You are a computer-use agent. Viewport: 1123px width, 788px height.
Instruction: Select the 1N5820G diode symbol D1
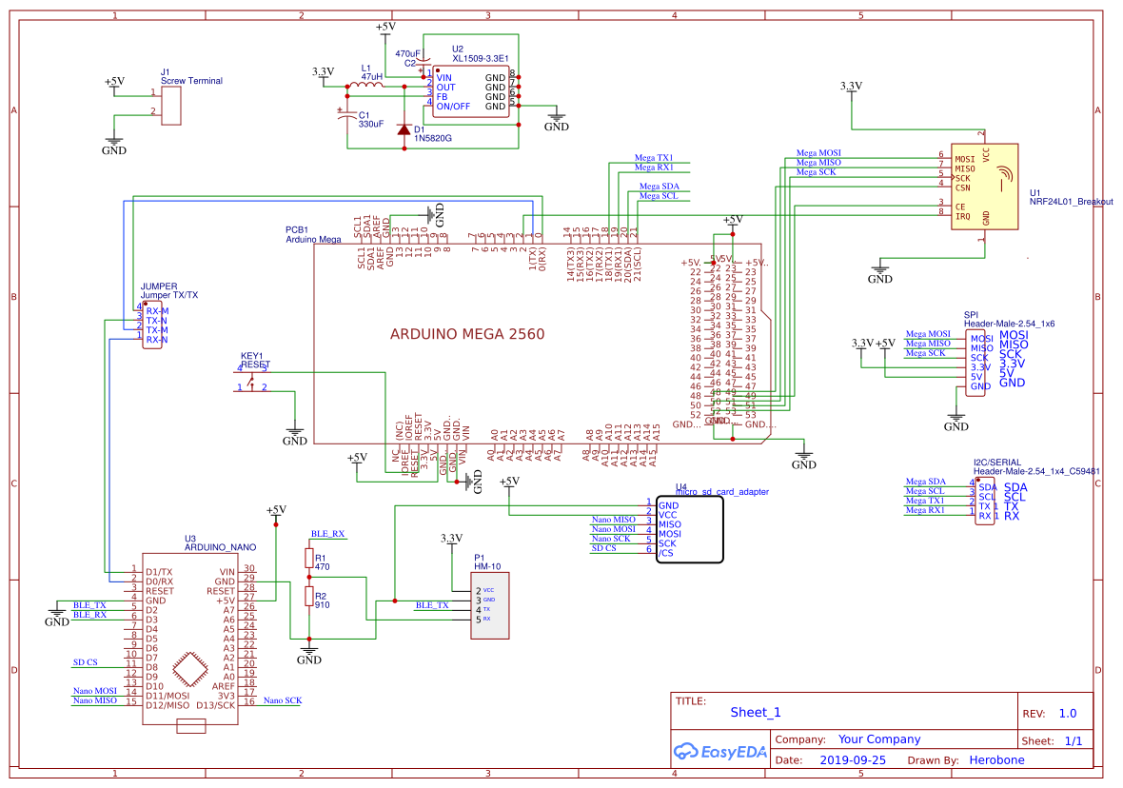[402, 128]
